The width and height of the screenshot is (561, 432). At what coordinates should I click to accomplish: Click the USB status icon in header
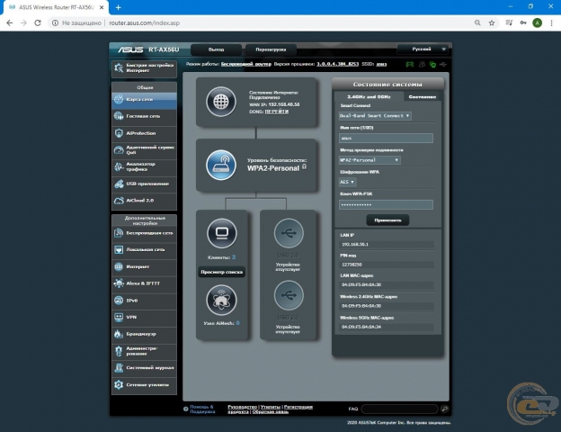pyautogui.click(x=443, y=65)
